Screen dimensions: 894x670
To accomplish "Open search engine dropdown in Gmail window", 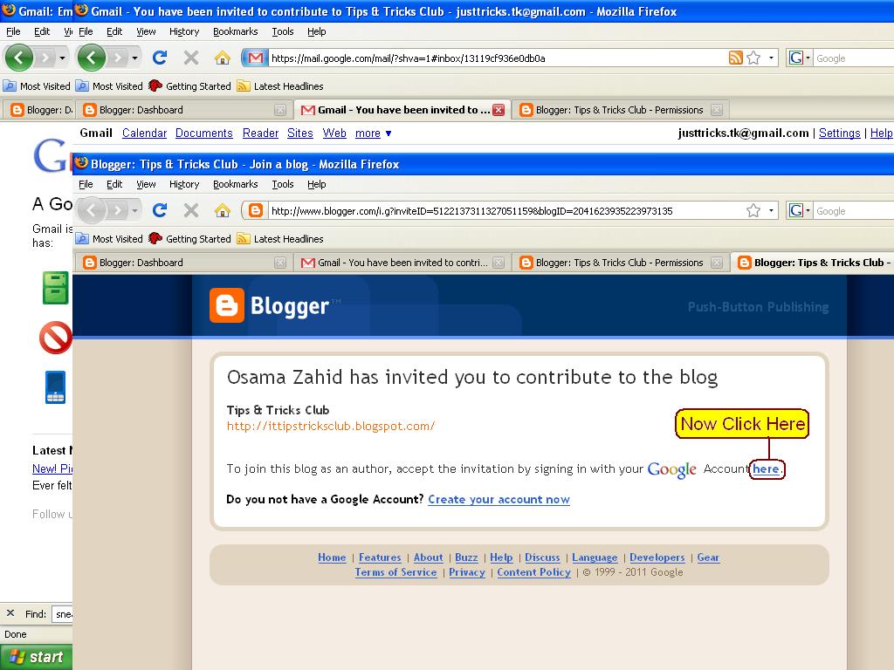I will point(808,58).
